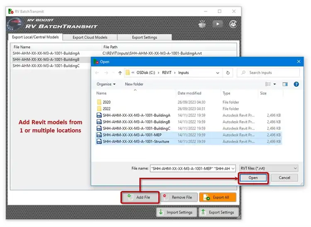Select SHH-AHM-XX-XX-M3-A-1001-BuildingC in the Open dialog
311x227 pixels.
click(189, 128)
